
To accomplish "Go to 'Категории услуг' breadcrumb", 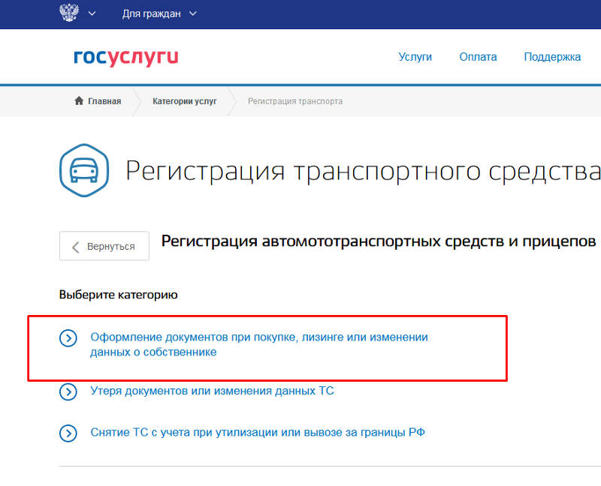I will (185, 101).
